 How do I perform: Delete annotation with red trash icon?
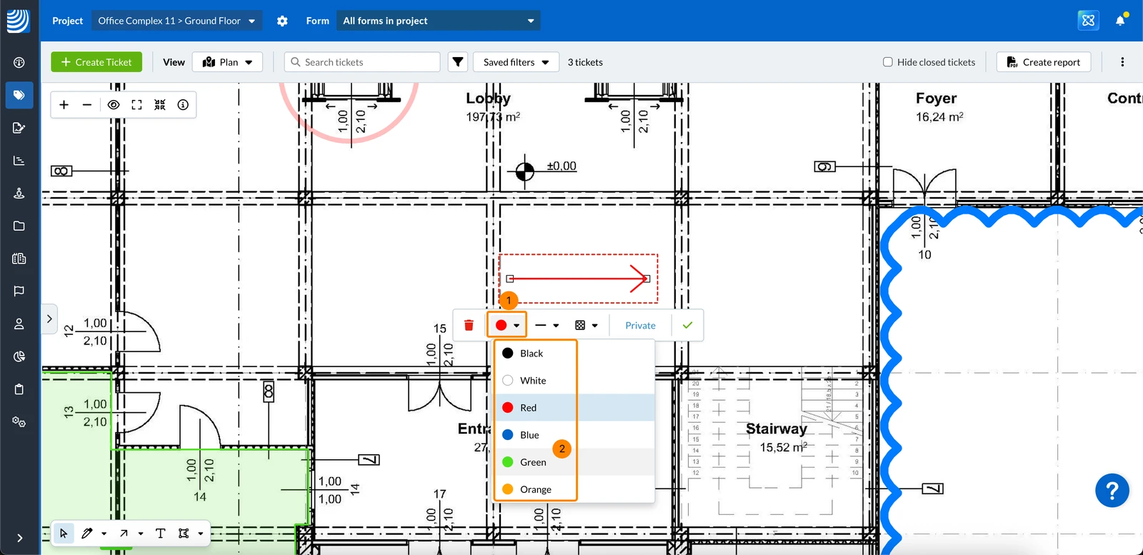tap(469, 325)
